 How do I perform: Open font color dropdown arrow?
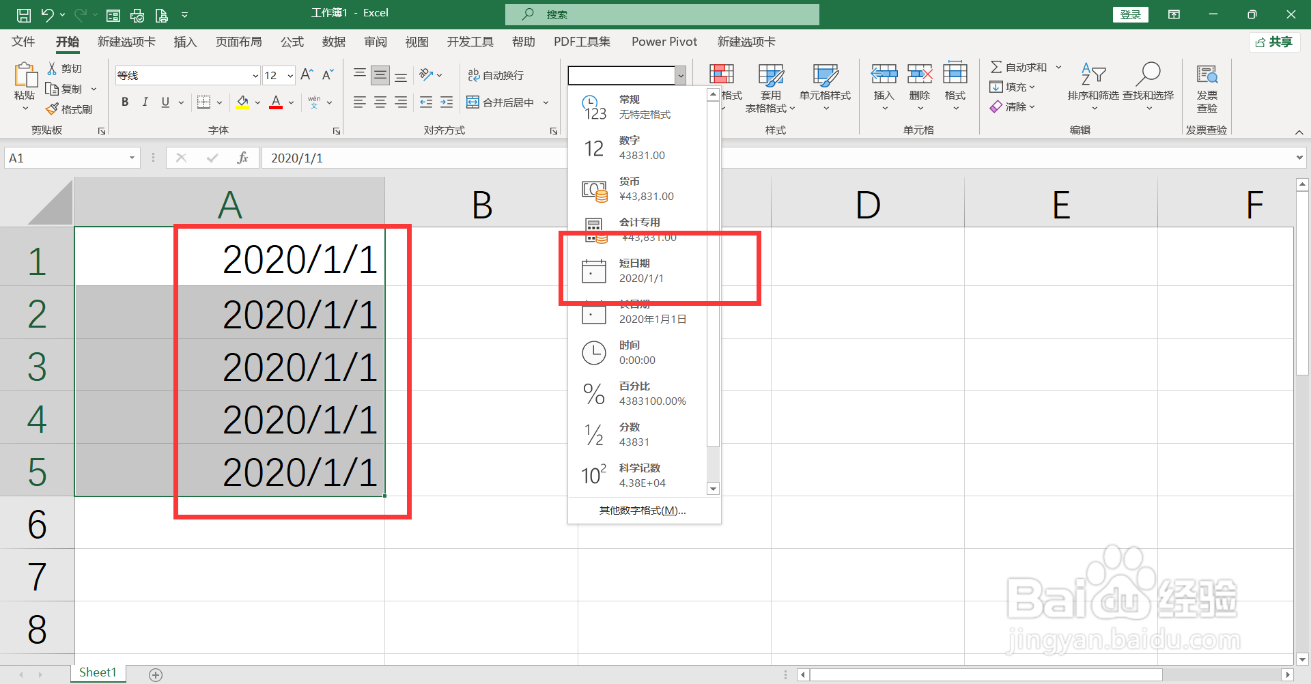(291, 102)
